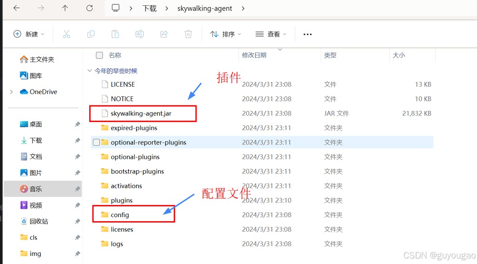Click skywalking-agent breadcrumb in address bar

click(205, 9)
